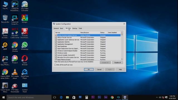
Task: Select the Recycle Bin icon
Action: click(5, 19)
